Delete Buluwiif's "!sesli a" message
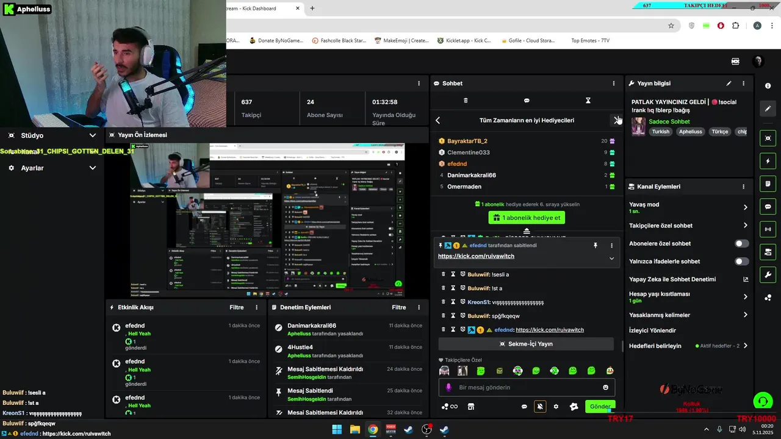Screen dimensions: 781x439 444,274
